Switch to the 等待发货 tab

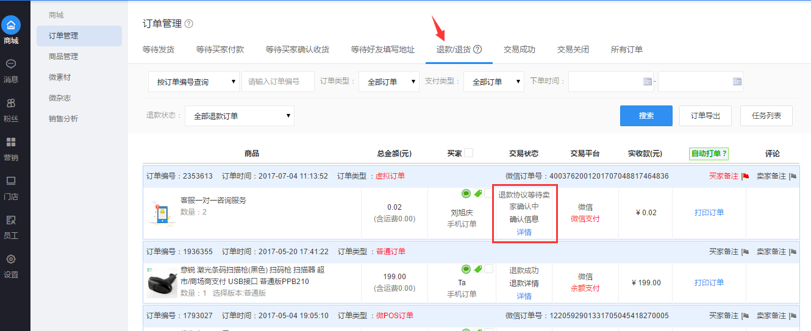pos(159,49)
